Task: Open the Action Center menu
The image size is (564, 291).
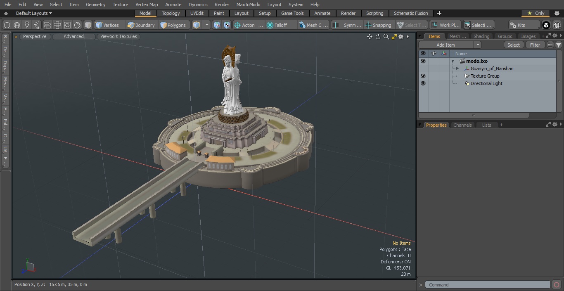Action: pos(249,25)
